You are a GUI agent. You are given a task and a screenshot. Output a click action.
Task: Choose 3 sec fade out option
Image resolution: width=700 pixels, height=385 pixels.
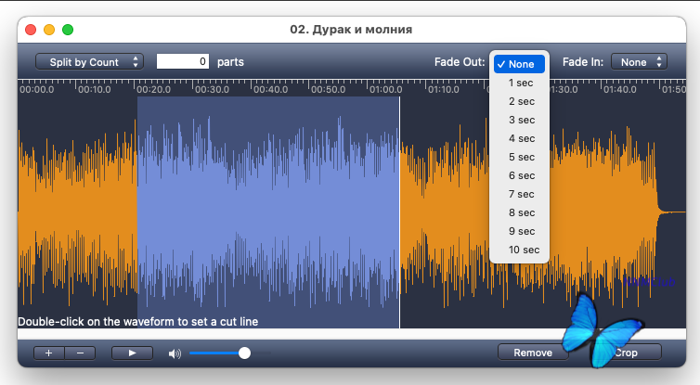tap(522, 120)
